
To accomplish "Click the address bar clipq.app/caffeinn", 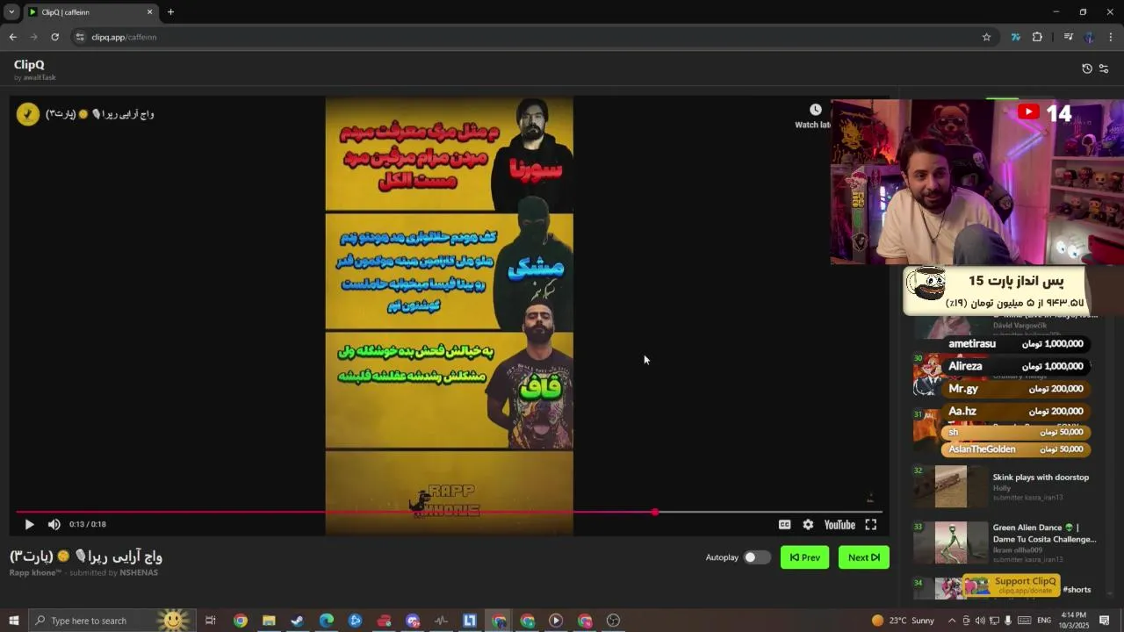I will click(x=124, y=37).
